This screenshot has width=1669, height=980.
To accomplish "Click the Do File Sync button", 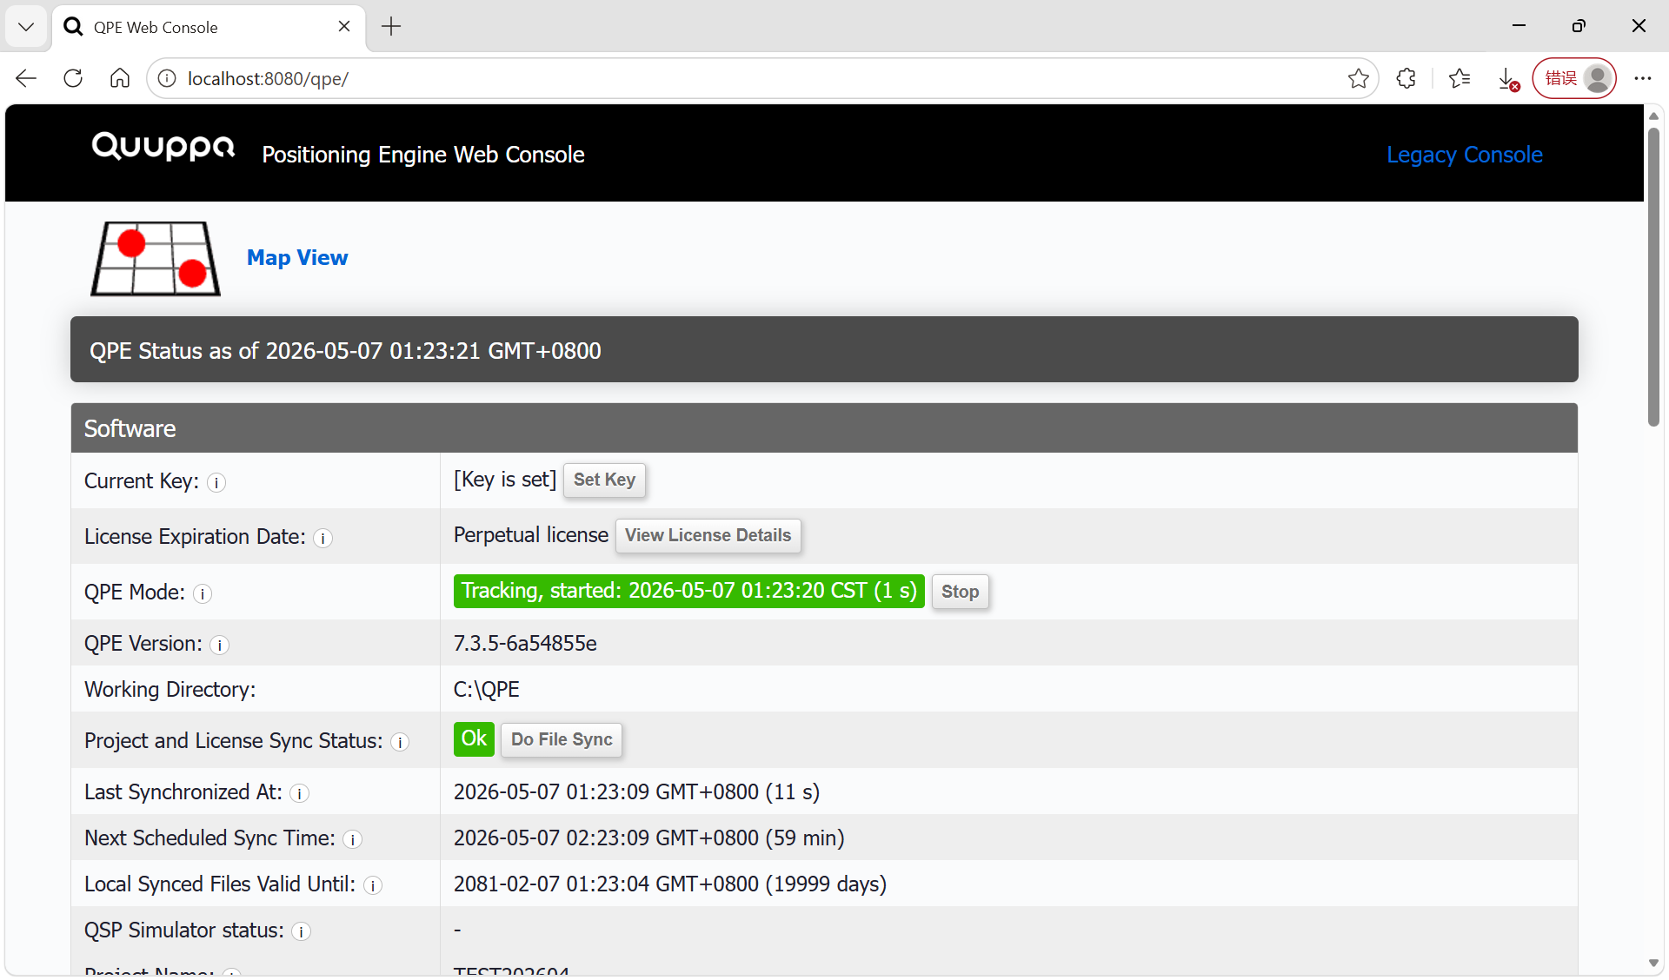I will pyautogui.click(x=562, y=739).
